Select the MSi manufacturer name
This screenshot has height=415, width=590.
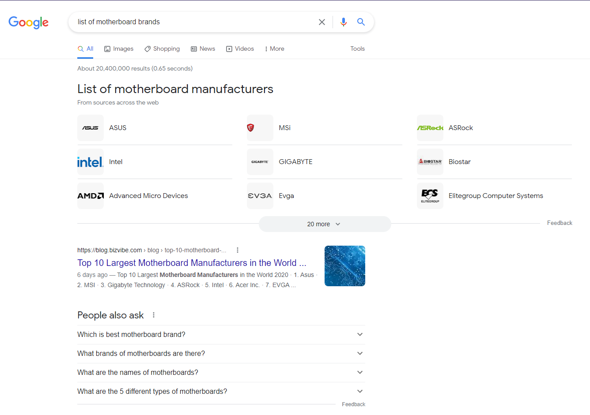(285, 128)
